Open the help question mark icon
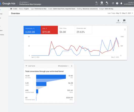 point(117,3)
